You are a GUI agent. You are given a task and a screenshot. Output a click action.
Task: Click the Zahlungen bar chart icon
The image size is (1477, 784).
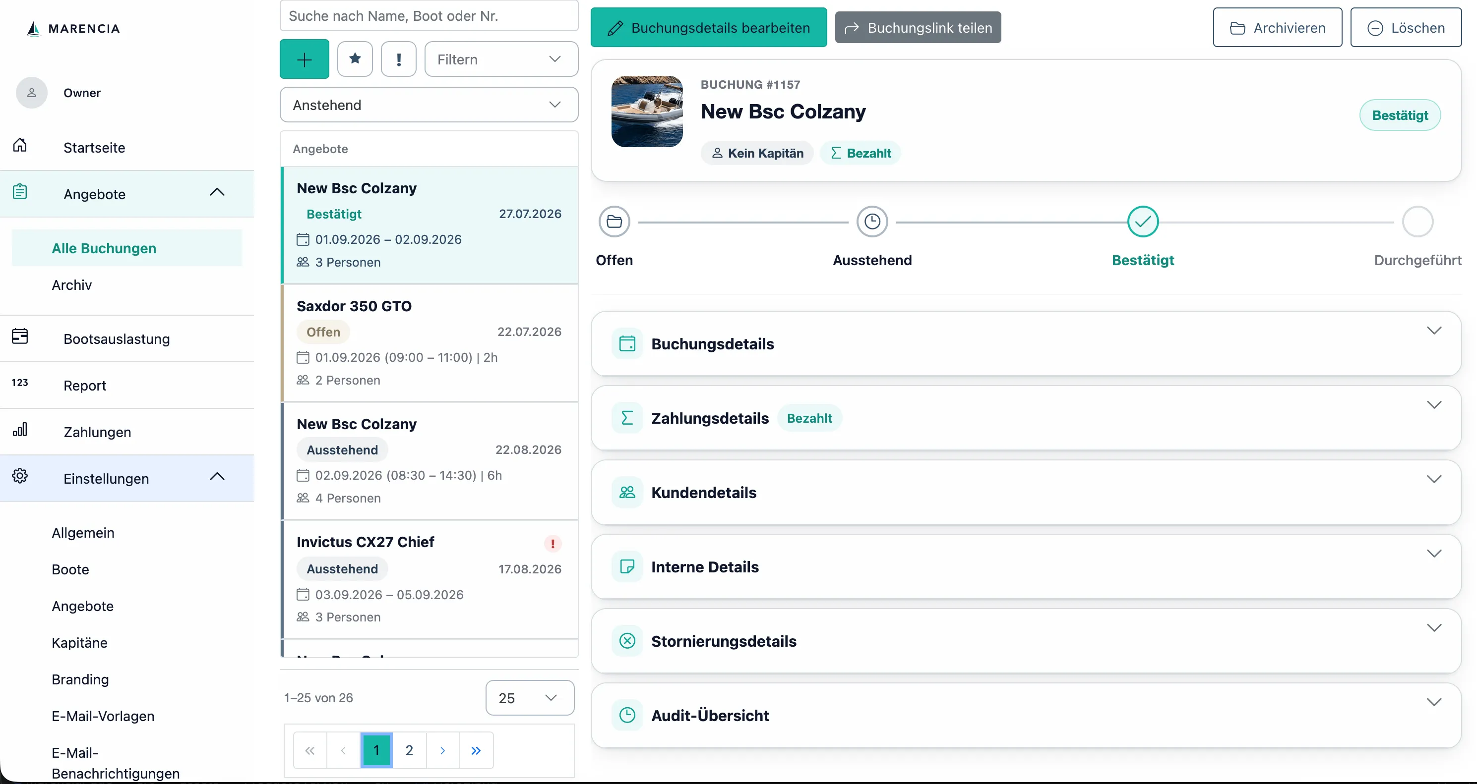coord(20,429)
